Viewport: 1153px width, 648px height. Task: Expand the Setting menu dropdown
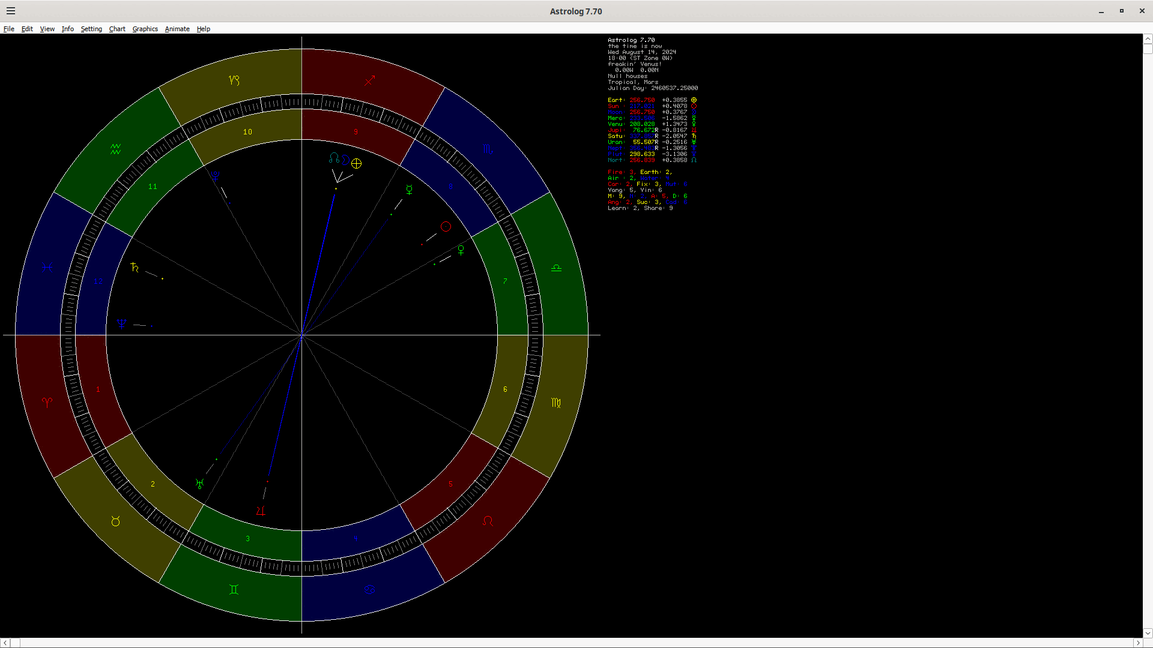(x=91, y=29)
